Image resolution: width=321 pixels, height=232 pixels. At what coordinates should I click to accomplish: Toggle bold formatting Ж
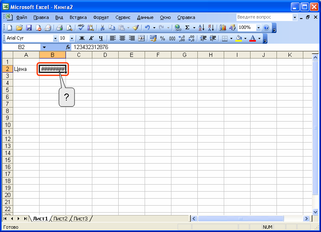(x=82, y=38)
